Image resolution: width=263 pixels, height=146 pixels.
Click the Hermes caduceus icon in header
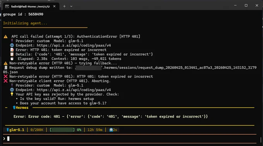[x=14, y=107]
